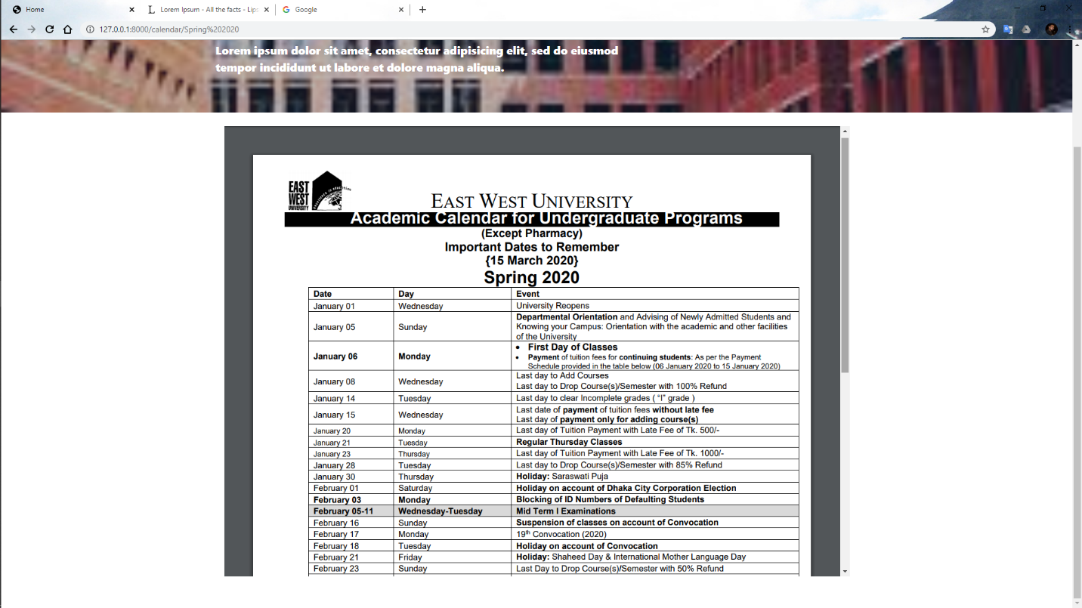The height and width of the screenshot is (608, 1082).
Task: Click the 'Important Dates to Remember' line
Action: click(532, 247)
